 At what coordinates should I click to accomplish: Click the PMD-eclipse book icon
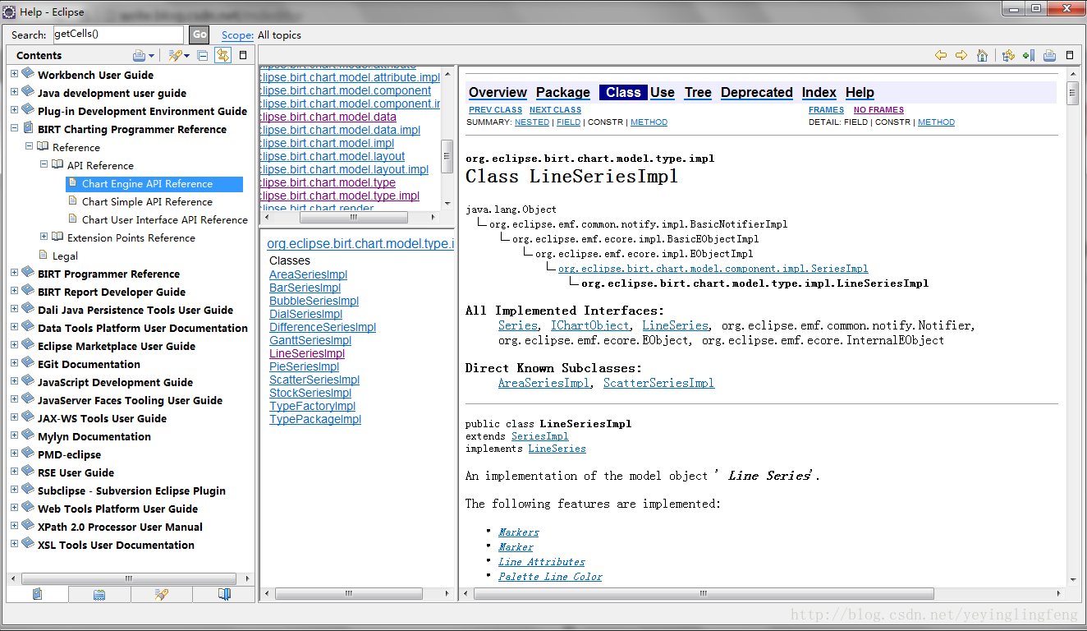click(x=28, y=454)
